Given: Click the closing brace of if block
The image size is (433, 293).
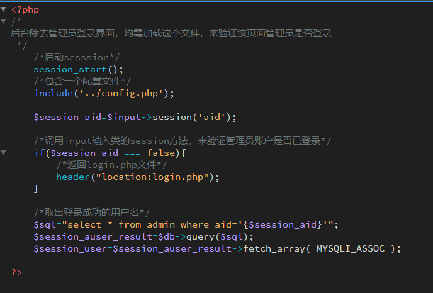Looking at the screenshot, I should [x=36, y=189].
